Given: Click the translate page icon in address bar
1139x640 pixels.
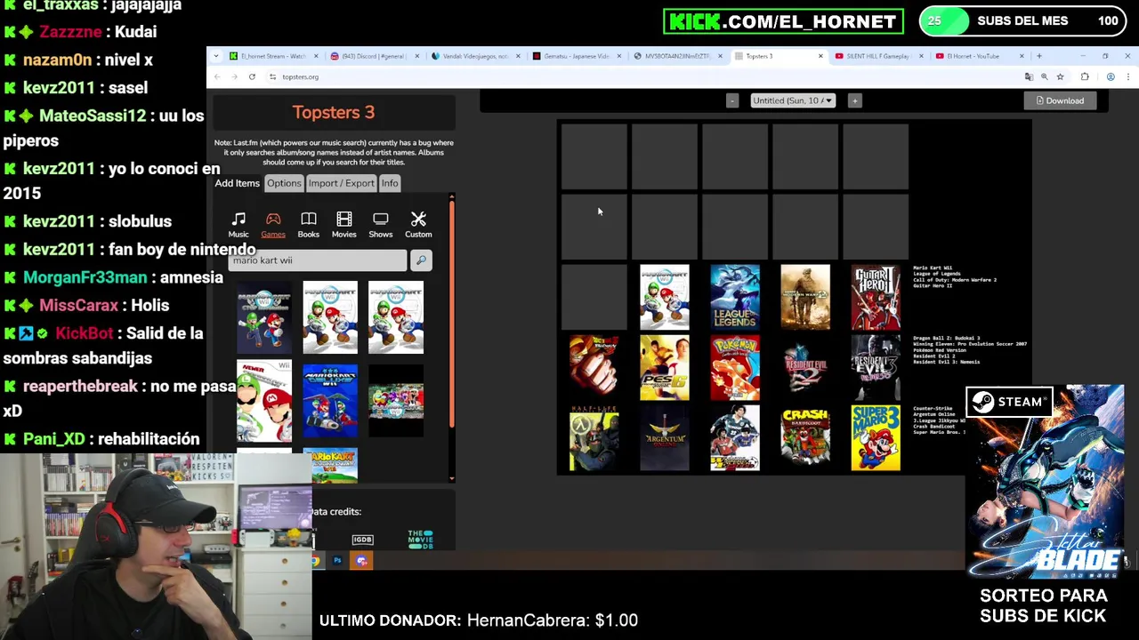Looking at the screenshot, I should pyautogui.click(x=1029, y=77).
